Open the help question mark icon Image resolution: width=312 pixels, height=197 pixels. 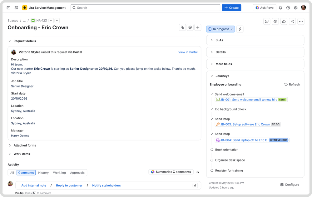[288, 8]
